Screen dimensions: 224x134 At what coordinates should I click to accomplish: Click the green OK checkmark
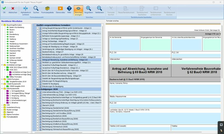(x=4, y=8)
